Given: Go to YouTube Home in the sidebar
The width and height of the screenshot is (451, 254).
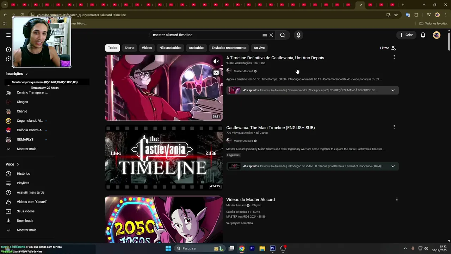Looking at the screenshot, I should (8, 49).
